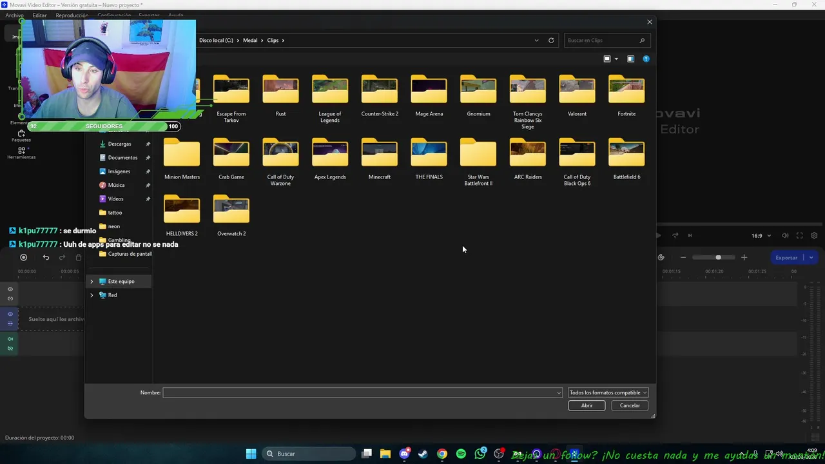Open the Minion Masters folder
Screen dimensions: 825x464
(182, 159)
